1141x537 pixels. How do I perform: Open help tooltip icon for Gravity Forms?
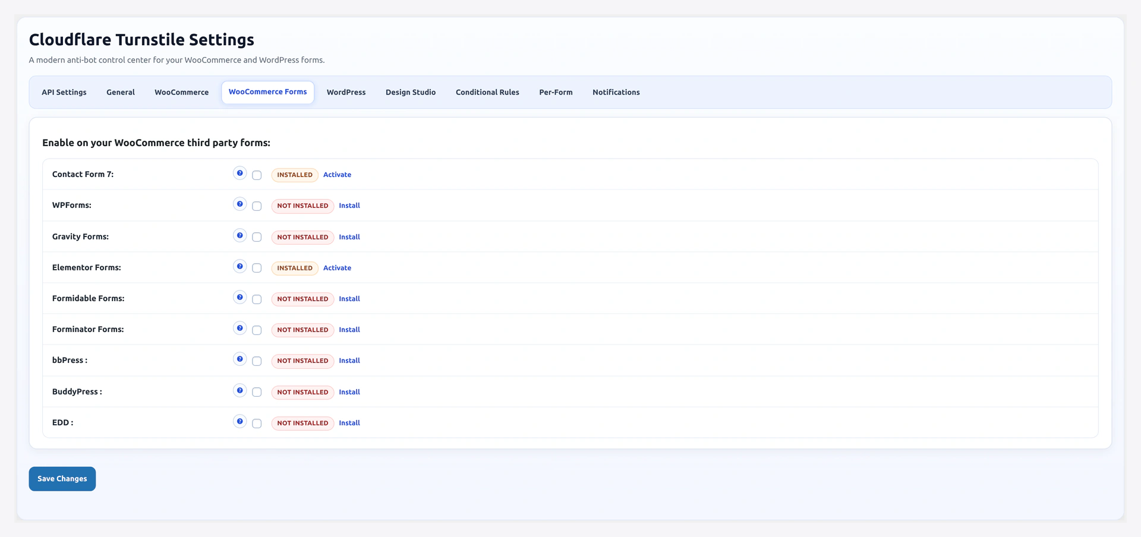click(x=239, y=236)
